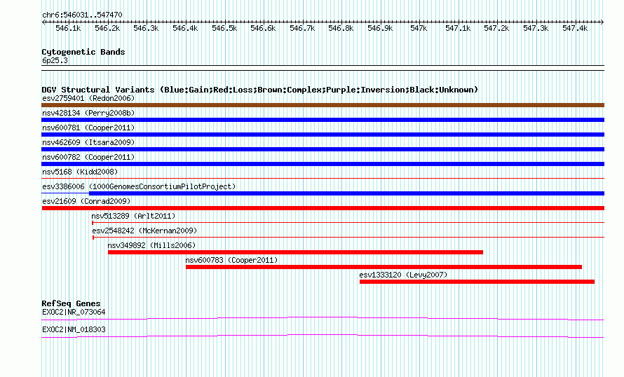Screen dimensions: 624x377
Task: Click the 546.6k ruler tick label
Action: tap(263, 28)
